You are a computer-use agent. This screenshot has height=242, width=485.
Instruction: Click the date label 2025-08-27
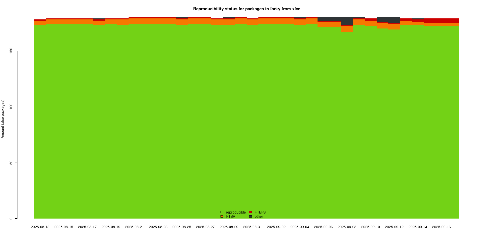click(x=205, y=227)
